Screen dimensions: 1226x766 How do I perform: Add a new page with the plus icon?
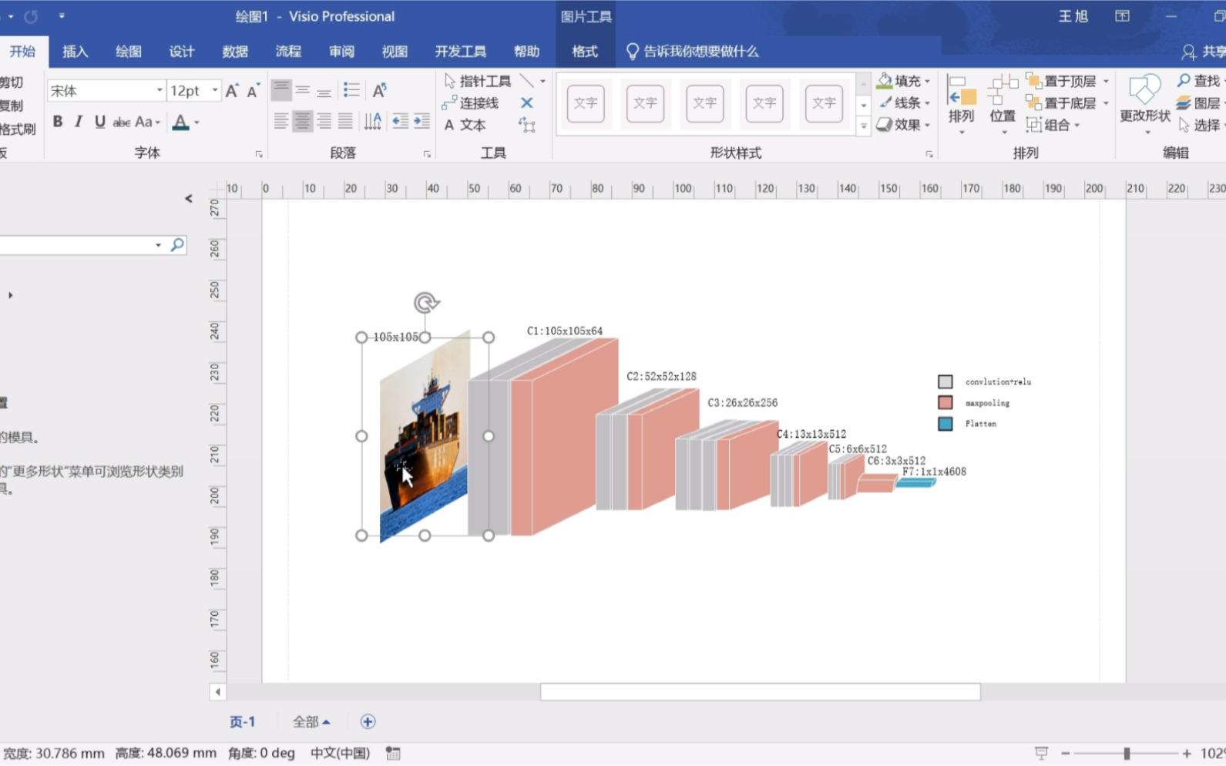coord(368,722)
